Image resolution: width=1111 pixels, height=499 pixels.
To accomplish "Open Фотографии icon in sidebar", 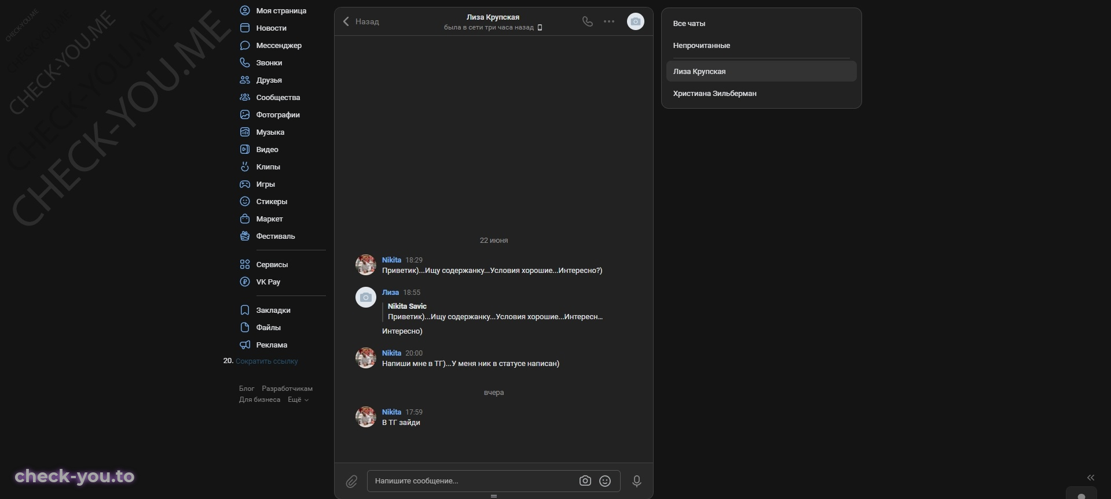I will [x=245, y=114].
